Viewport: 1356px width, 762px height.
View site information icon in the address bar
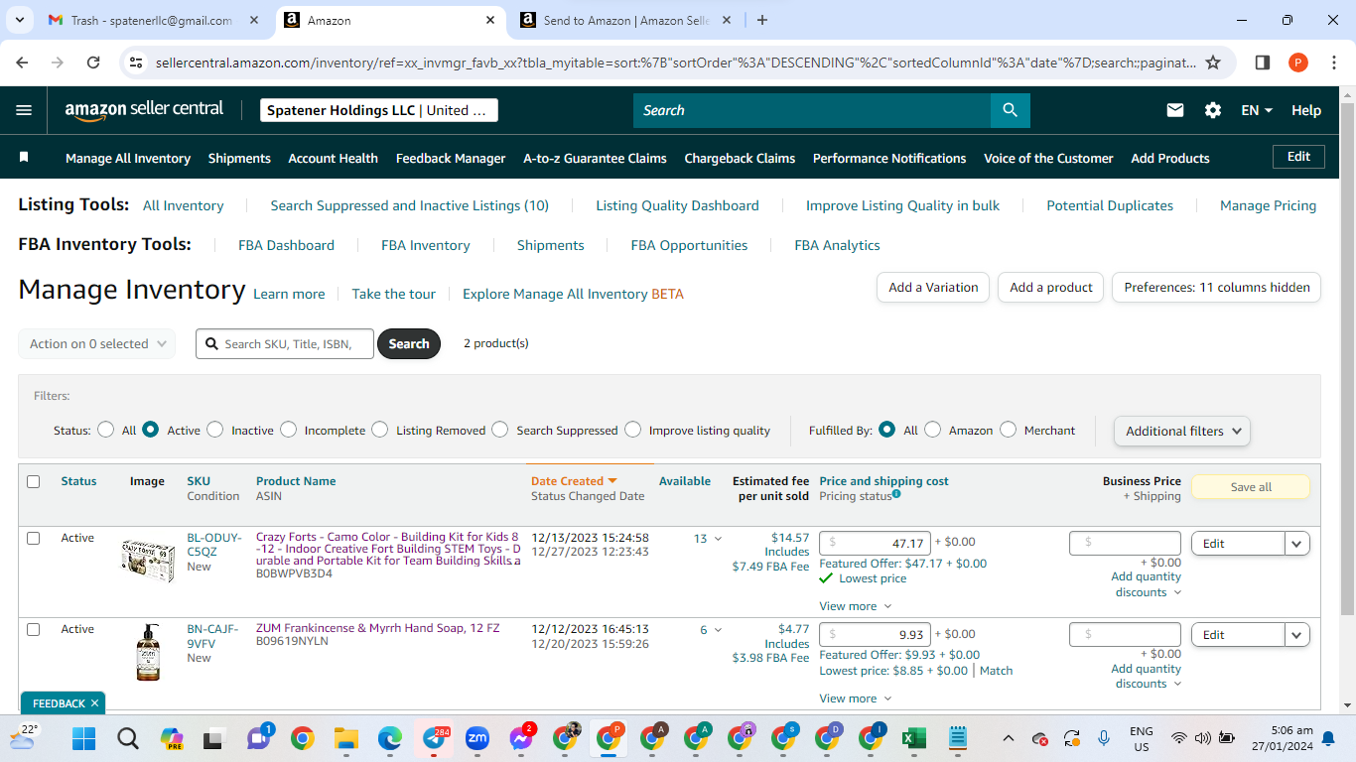tap(137, 63)
